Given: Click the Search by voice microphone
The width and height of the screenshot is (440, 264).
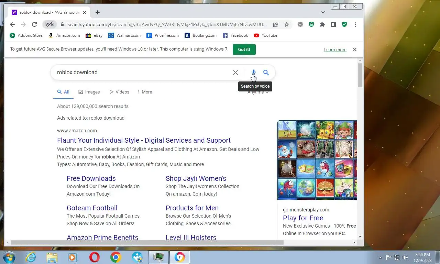Looking at the screenshot, I should point(253,73).
